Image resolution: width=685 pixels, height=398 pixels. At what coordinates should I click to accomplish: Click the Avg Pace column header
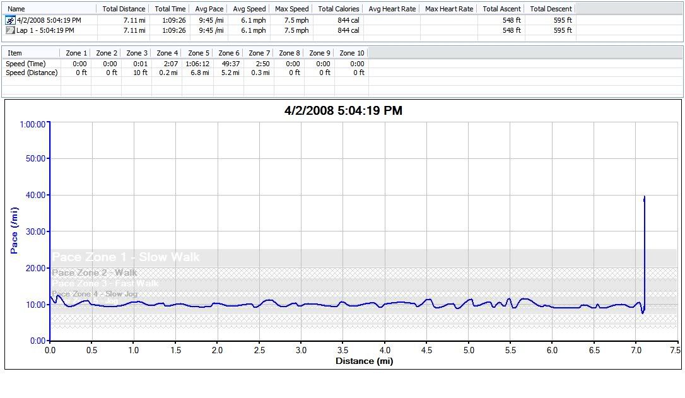(x=208, y=9)
